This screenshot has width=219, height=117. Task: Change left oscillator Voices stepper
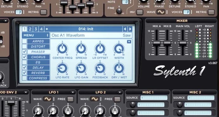(23, 12)
